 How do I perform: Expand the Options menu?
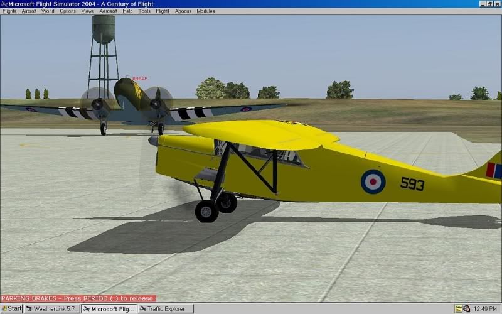(x=68, y=11)
